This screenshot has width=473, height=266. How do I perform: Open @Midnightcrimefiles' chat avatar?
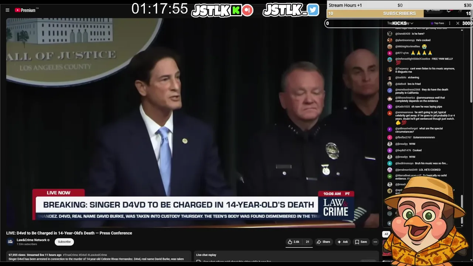389,47
